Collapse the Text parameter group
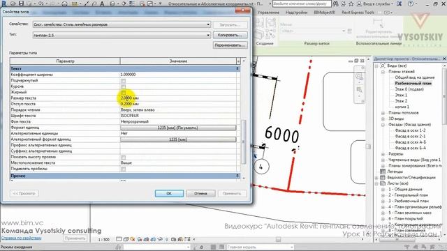 [237, 68]
